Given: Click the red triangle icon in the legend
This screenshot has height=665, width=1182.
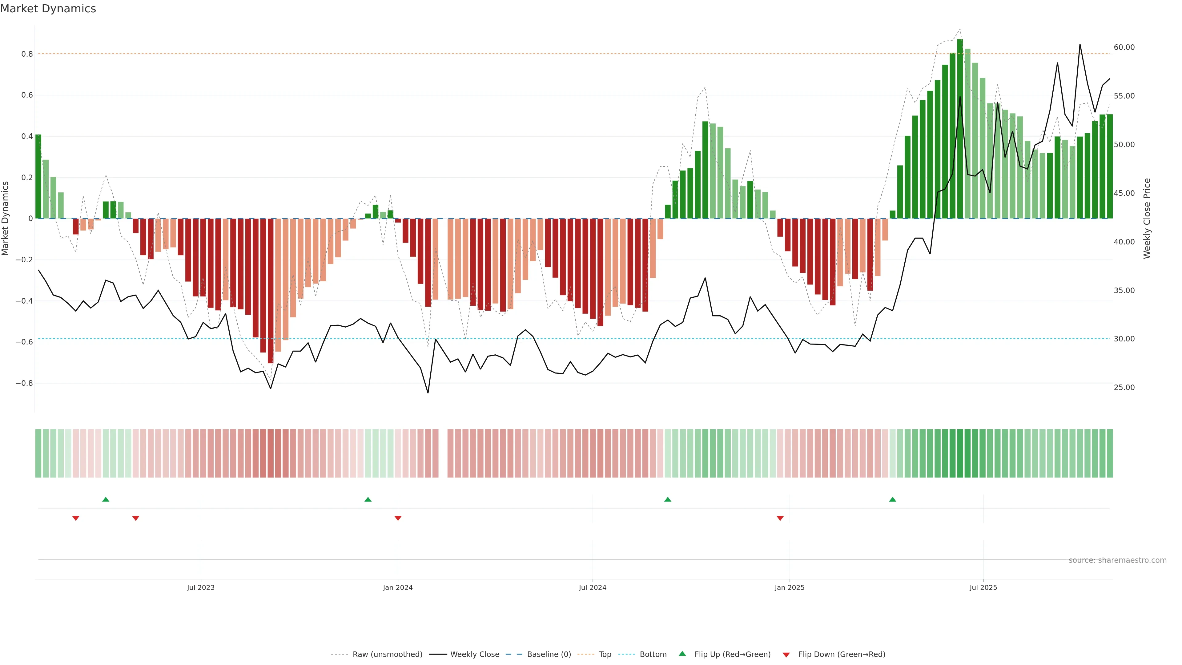Looking at the screenshot, I should point(786,655).
